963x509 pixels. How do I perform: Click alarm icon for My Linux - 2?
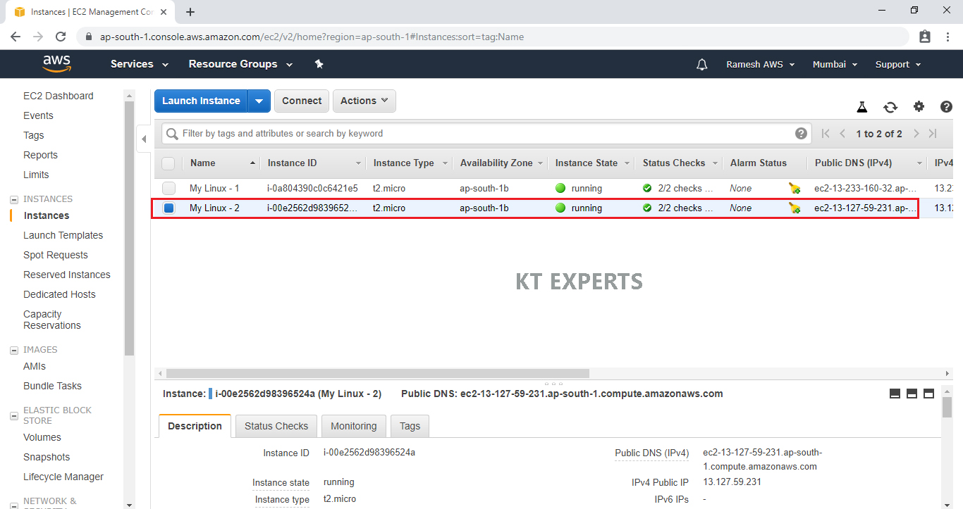point(795,208)
